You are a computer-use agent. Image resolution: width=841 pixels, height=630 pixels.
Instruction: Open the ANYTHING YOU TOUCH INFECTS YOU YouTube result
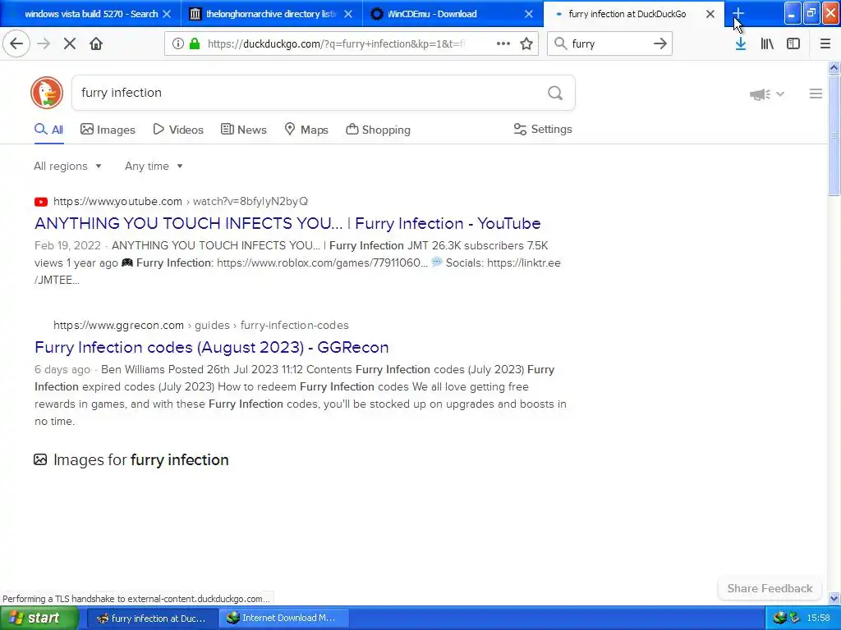pos(287,223)
